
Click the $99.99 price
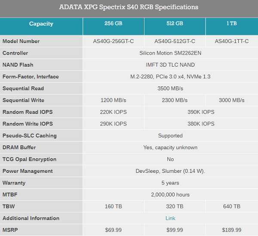[x=175, y=230]
